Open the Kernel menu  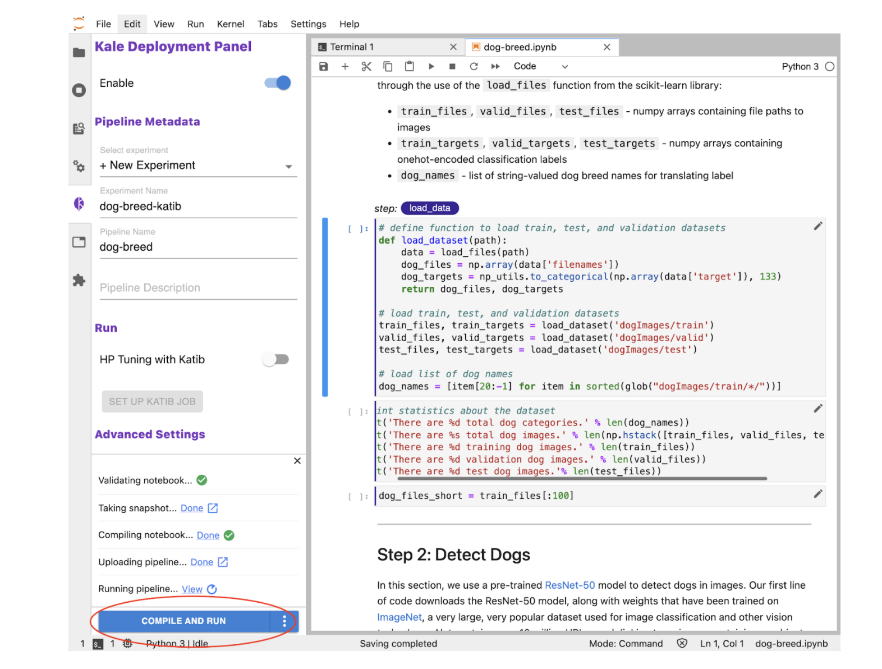(x=230, y=24)
